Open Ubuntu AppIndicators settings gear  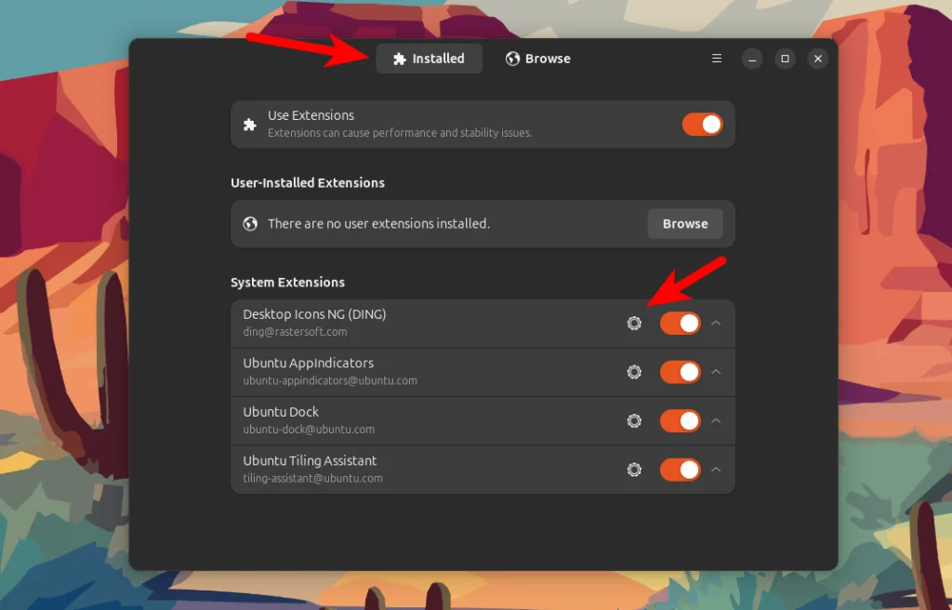(x=634, y=372)
